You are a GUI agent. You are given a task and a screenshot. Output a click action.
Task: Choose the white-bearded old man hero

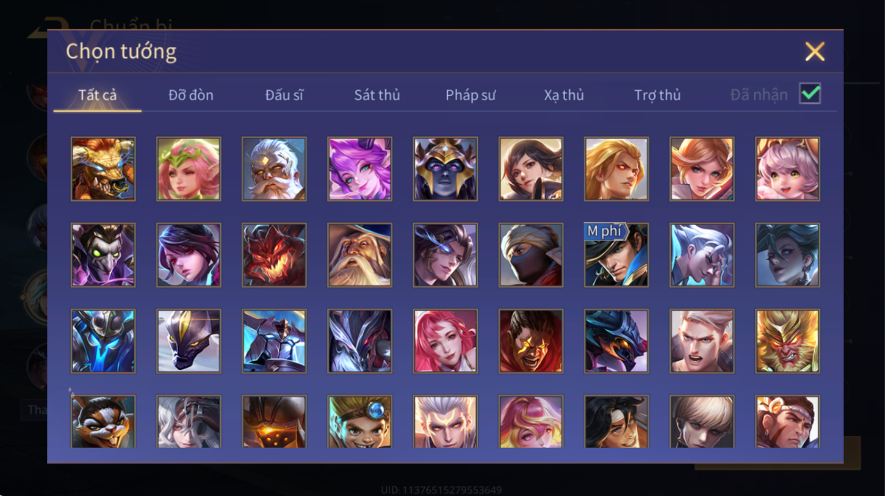pyautogui.click(x=274, y=169)
